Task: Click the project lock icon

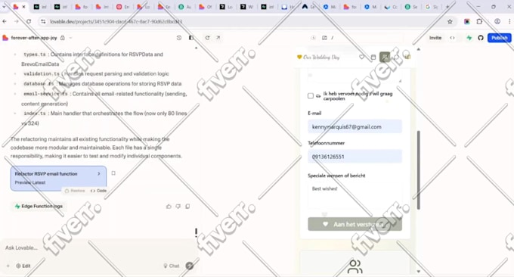Action: coord(63,38)
